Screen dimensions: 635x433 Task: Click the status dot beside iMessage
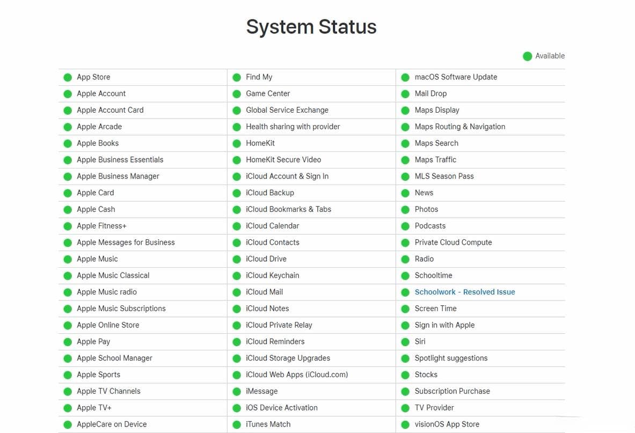[237, 392]
